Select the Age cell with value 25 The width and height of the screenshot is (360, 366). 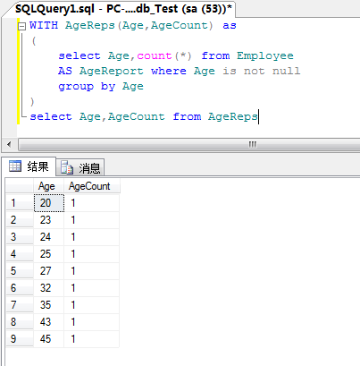click(x=49, y=254)
